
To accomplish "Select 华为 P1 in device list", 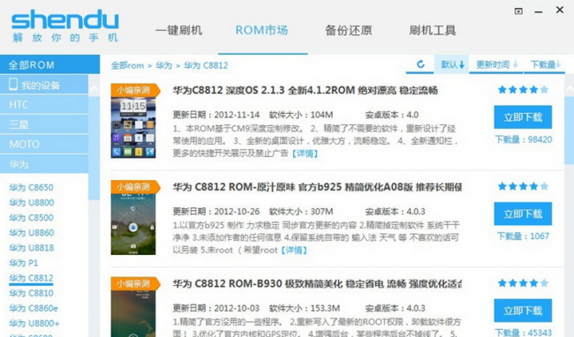I will tap(24, 263).
